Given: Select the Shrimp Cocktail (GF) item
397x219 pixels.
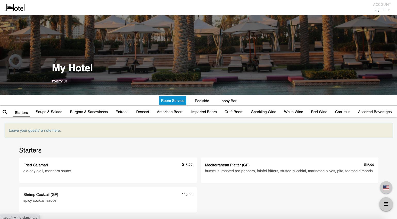Looking at the screenshot, I should 108,200.
